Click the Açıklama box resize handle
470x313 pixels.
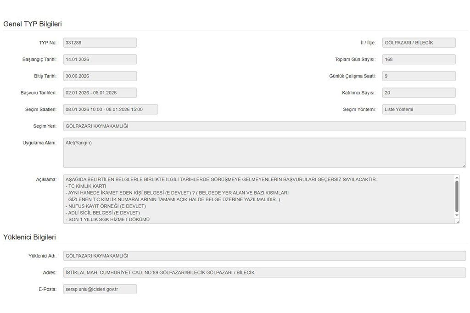click(x=457, y=221)
